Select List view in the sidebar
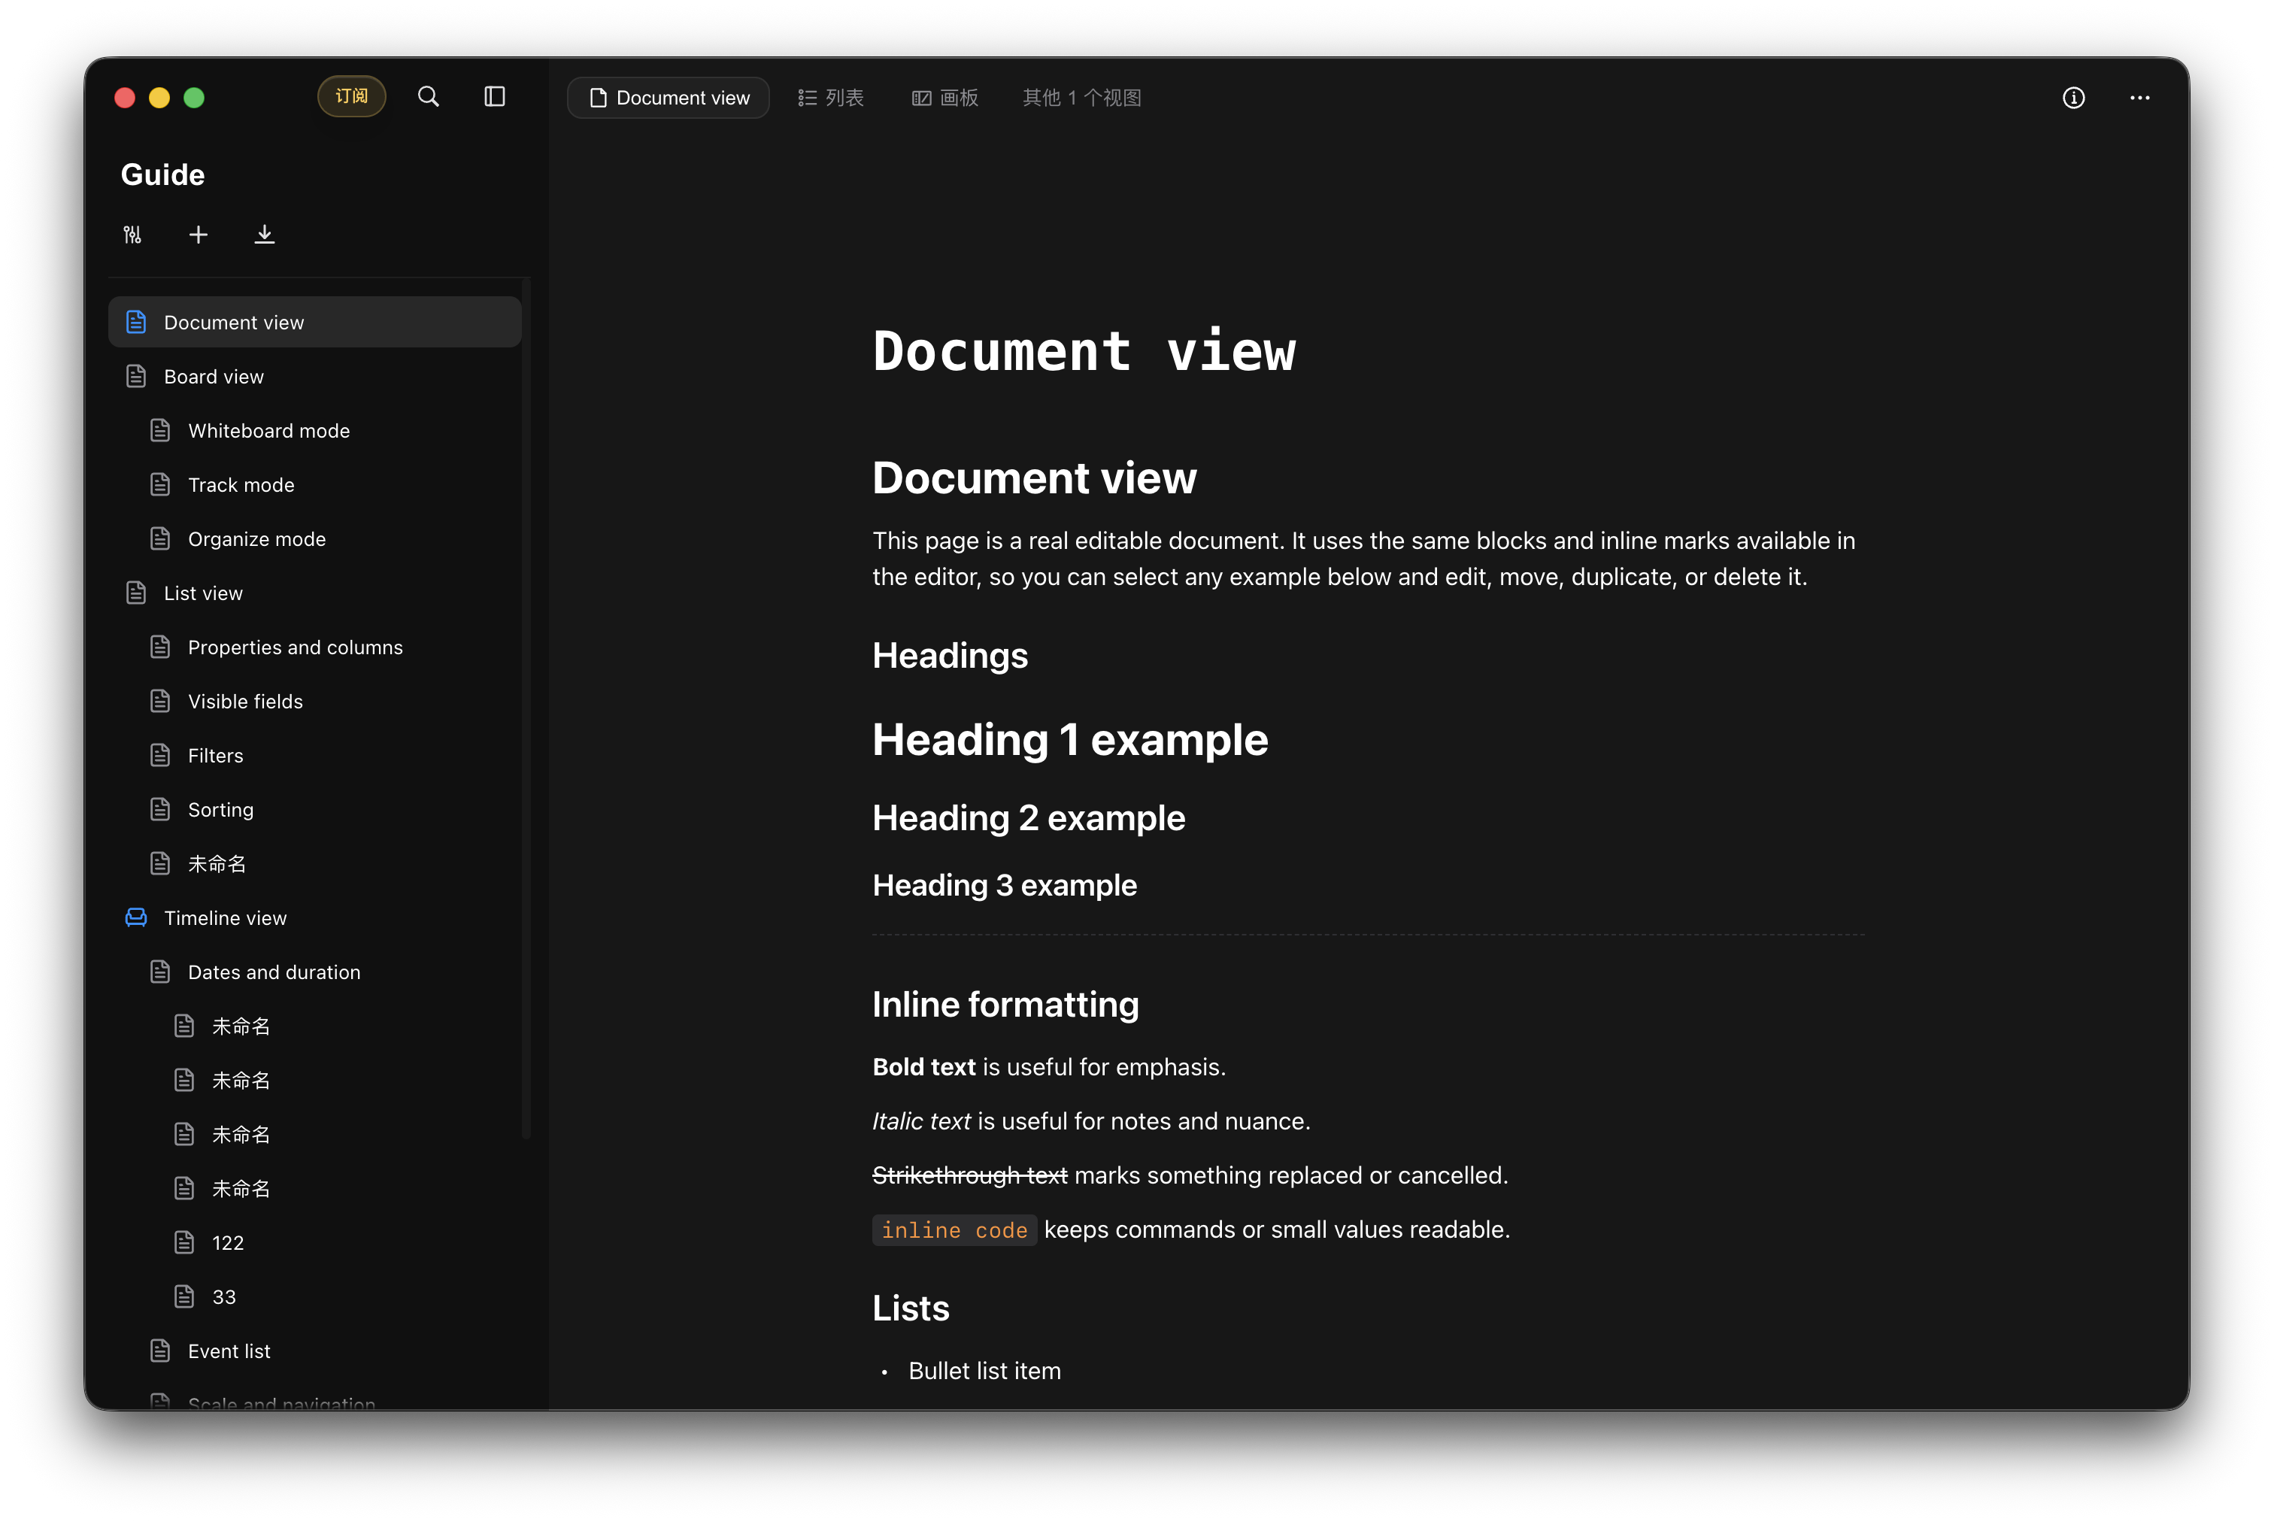 point(315,593)
